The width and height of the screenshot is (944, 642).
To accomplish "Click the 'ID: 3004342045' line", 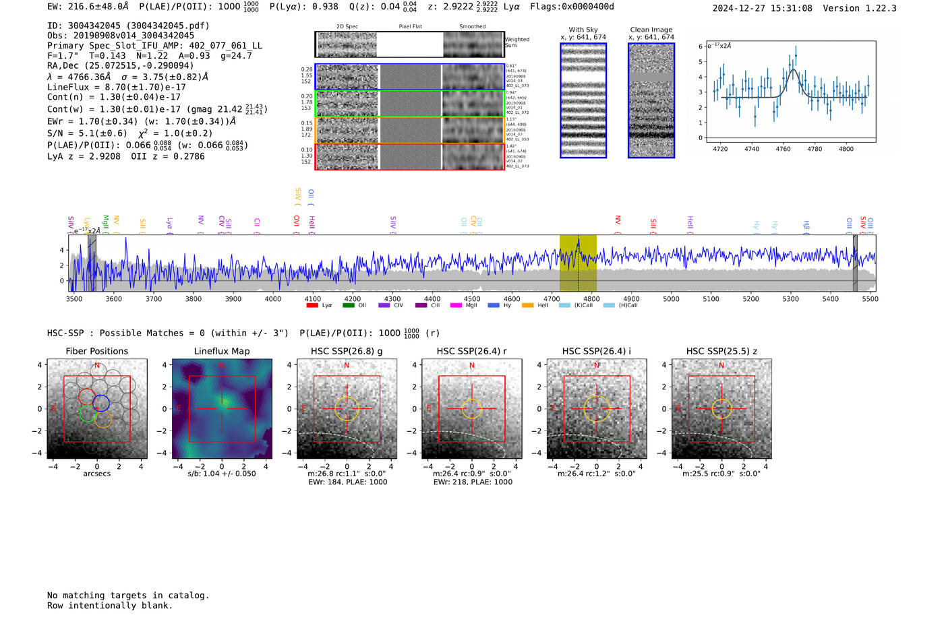I will 128,26.
